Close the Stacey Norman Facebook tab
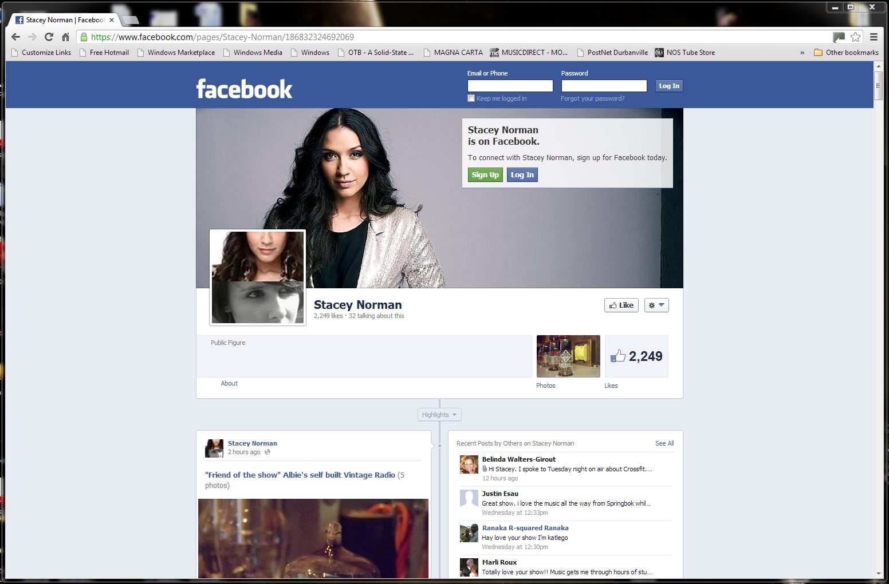Image resolution: width=889 pixels, height=584 pixels. coord(112,20)
